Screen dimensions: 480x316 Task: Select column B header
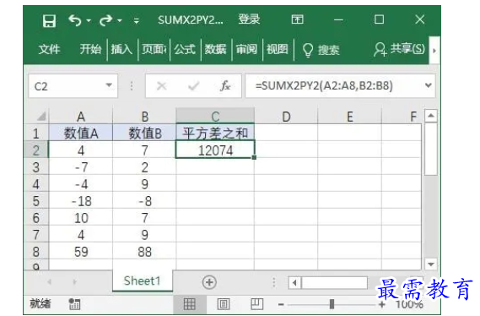point(144,117)
